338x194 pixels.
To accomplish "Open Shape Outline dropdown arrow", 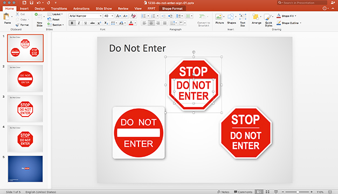I will coord(300,23).
